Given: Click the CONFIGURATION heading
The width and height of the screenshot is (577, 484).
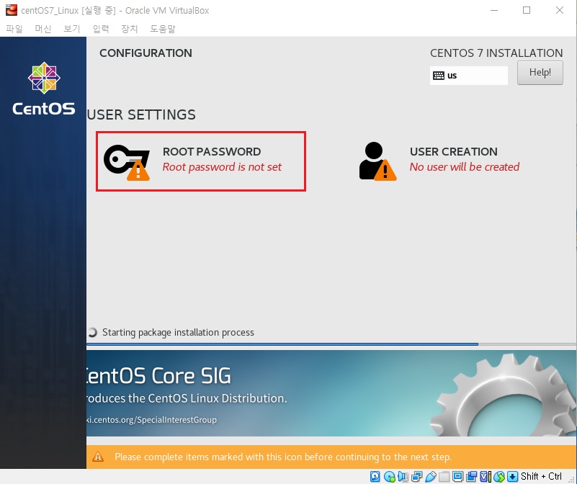Looking at the screenshot, I should coord(146,53).
